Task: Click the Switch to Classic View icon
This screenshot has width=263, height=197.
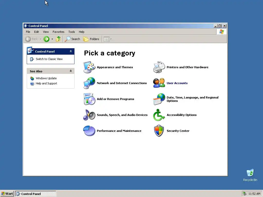Action: [32, 59]
